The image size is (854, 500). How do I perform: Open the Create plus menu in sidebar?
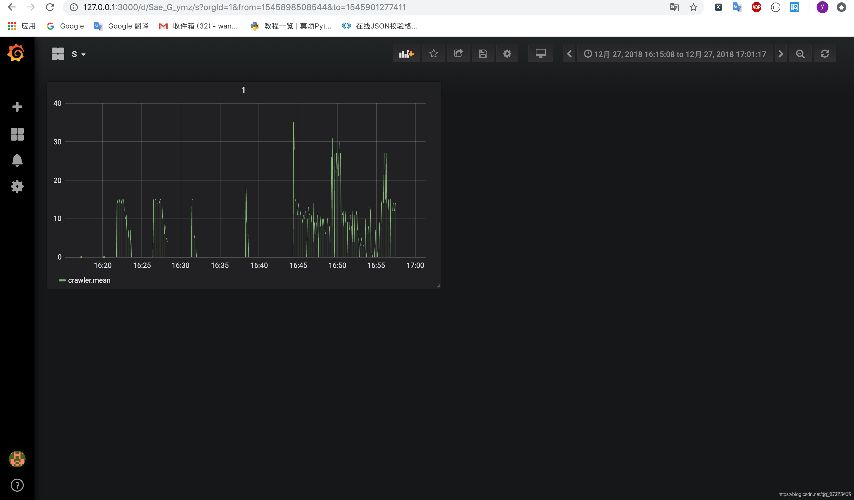click(x=17, y=107)
